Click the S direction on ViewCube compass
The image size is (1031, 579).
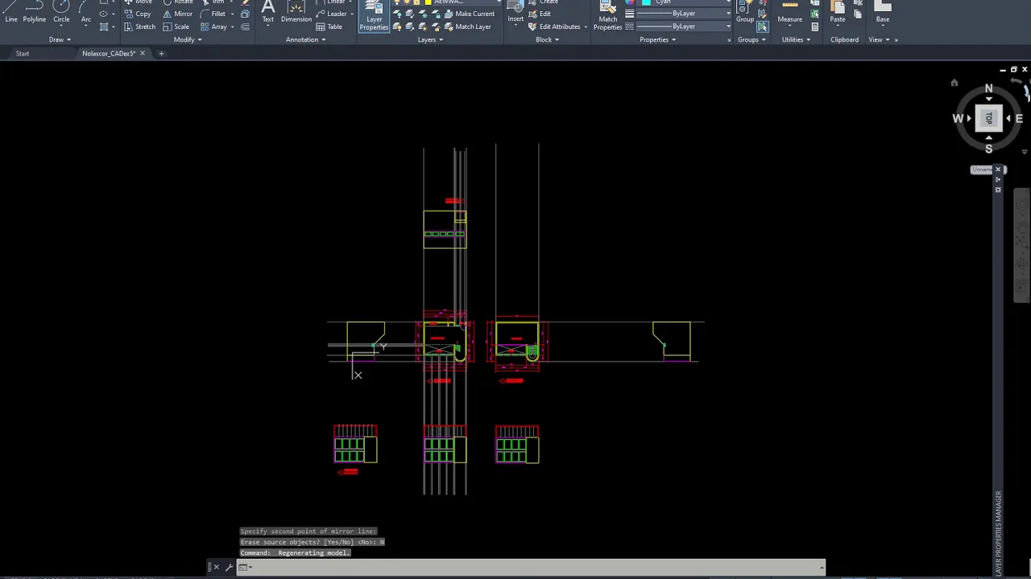pos(989,148)
